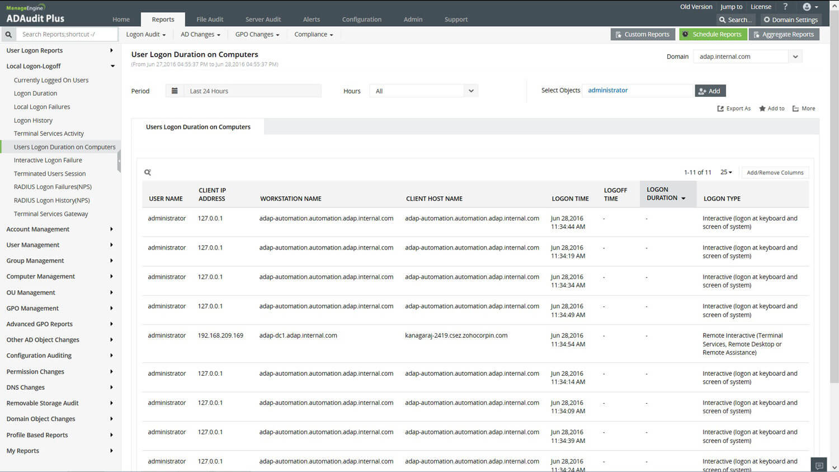Open the chat feedback icon at bottom right
The image size is (839, 472).
819,465
